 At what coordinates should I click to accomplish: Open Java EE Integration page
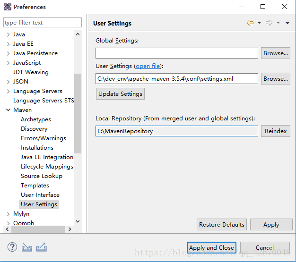point(47,157)
